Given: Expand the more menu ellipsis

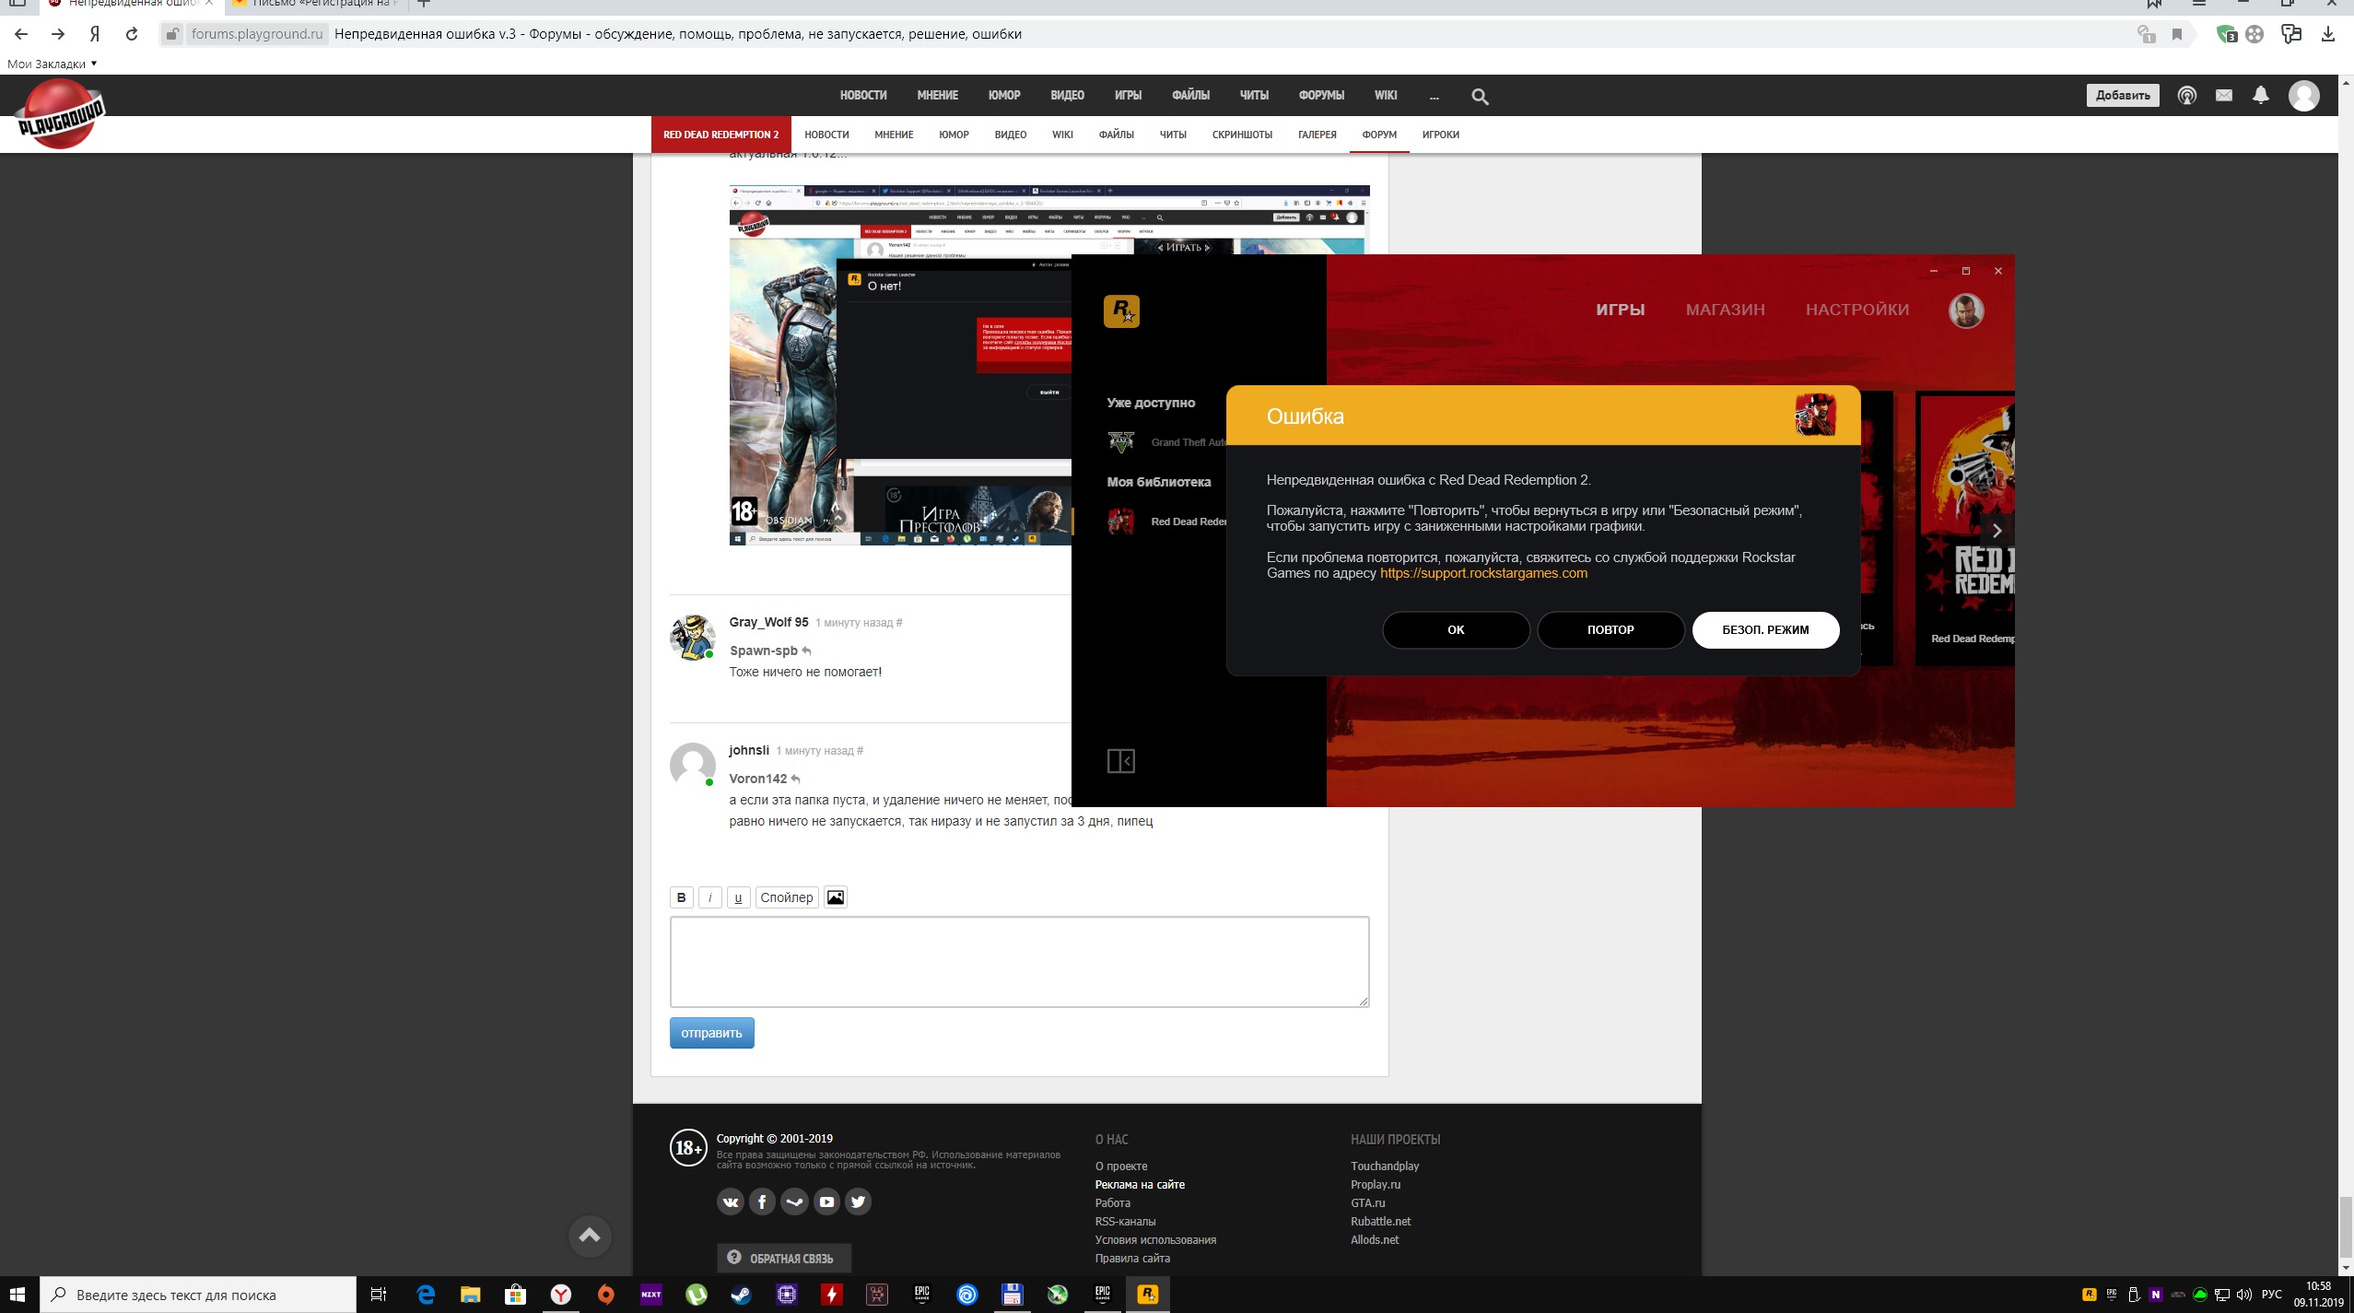Looking at the screenshot, I should point(1434,96).
